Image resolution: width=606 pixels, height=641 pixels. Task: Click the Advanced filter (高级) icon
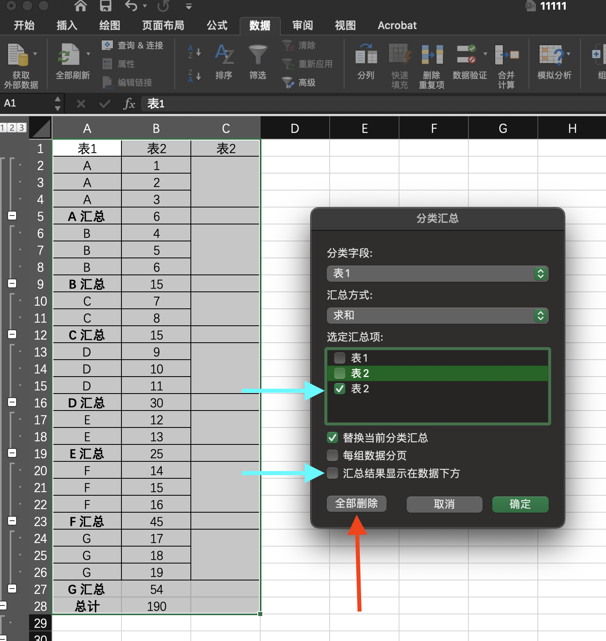coord(288,83)
